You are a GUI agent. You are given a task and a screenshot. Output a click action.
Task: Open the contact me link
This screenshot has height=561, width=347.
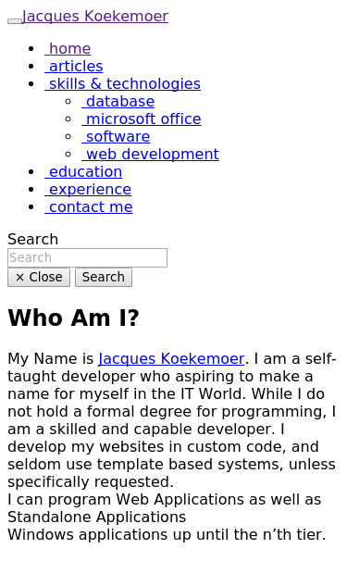coord(88,206)
